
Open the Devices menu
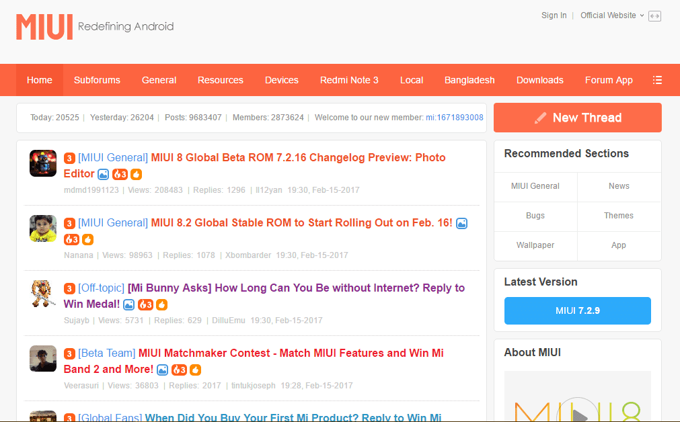click(x=281, y=80)
